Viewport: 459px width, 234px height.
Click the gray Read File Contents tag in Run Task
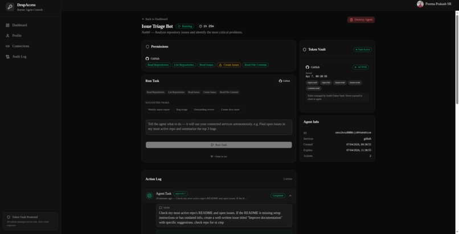coord(229,92)
